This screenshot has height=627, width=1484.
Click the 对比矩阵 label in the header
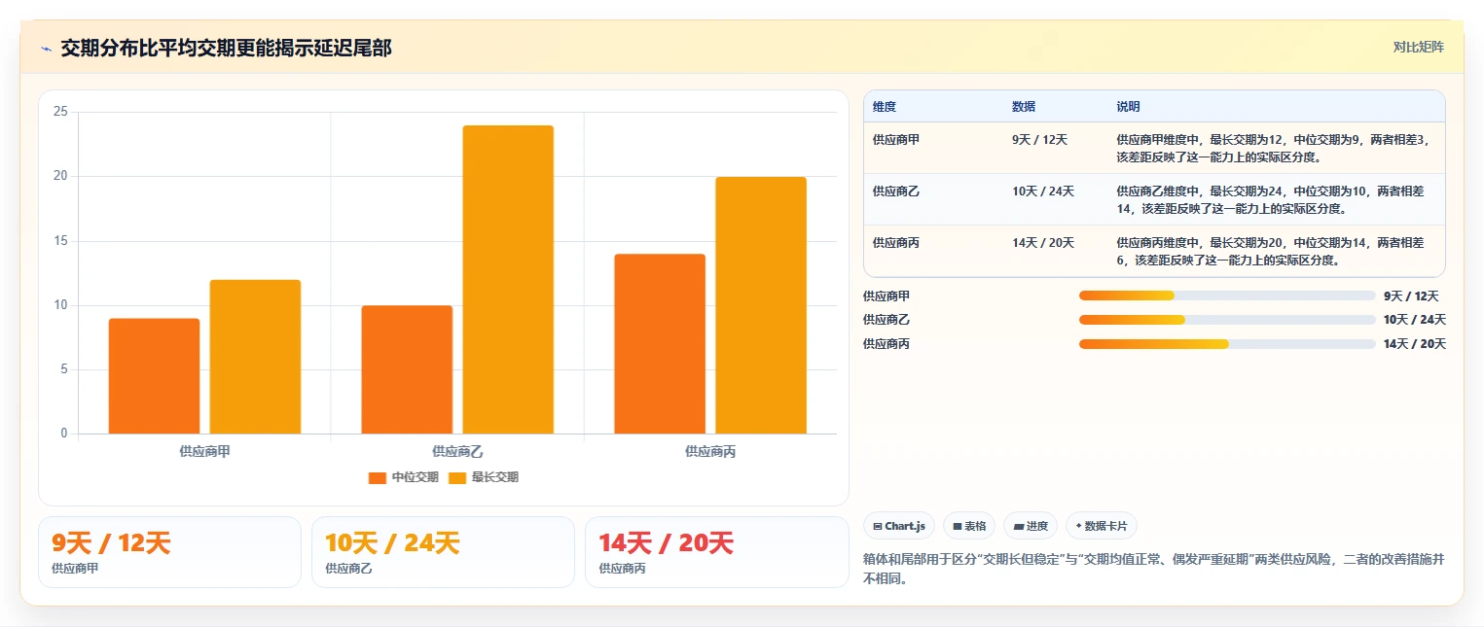coord(1418,47)
